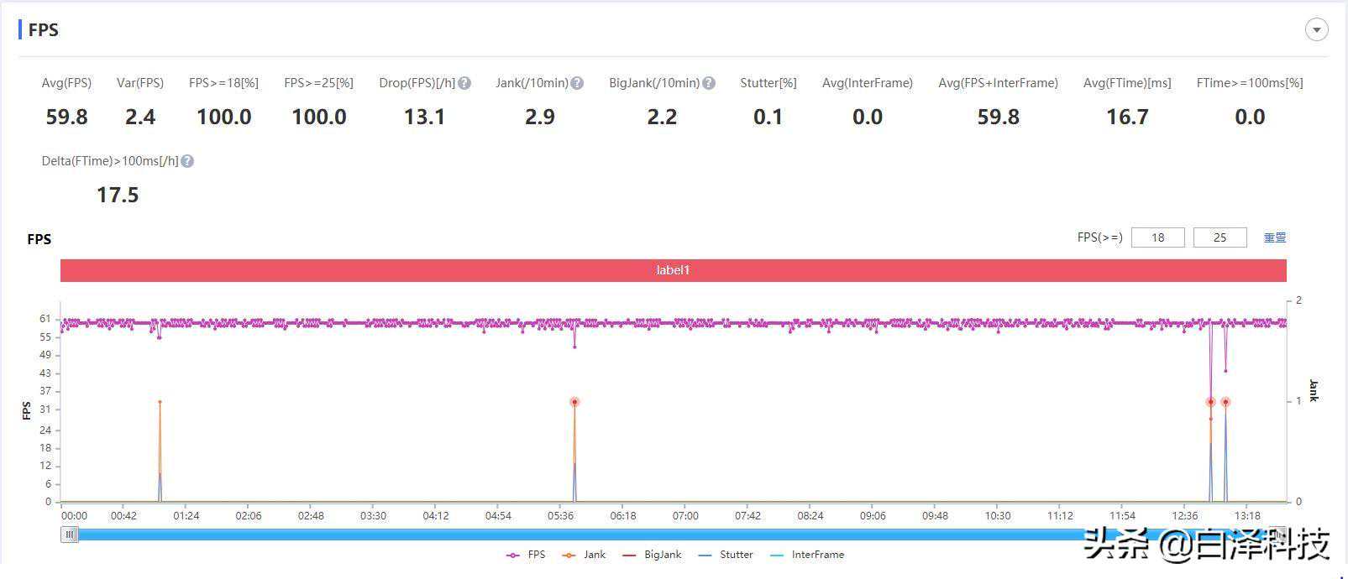Click help icon next to Jank(/10min)
This screenshot has width=1348, height=579.
(577, 83)
